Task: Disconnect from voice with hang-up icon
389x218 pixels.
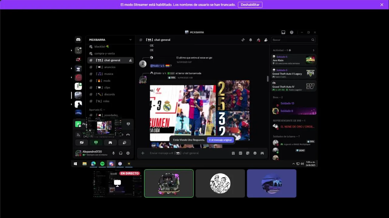Action: [x=128, y=135]
